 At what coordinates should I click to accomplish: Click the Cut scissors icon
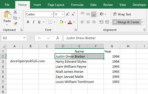pyautogui.click(x=15, y=12)
